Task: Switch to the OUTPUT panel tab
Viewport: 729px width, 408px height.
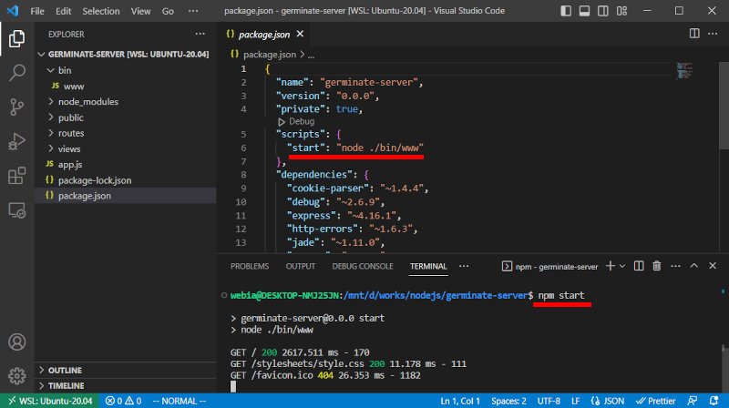Action: pyautogui.click(x=301, y=266)
